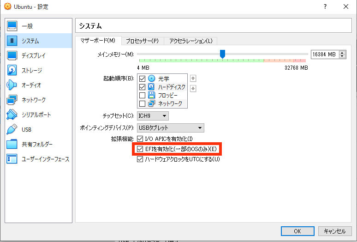
Task: Select 光学 row text in boot list
Action: coord(164,79)
